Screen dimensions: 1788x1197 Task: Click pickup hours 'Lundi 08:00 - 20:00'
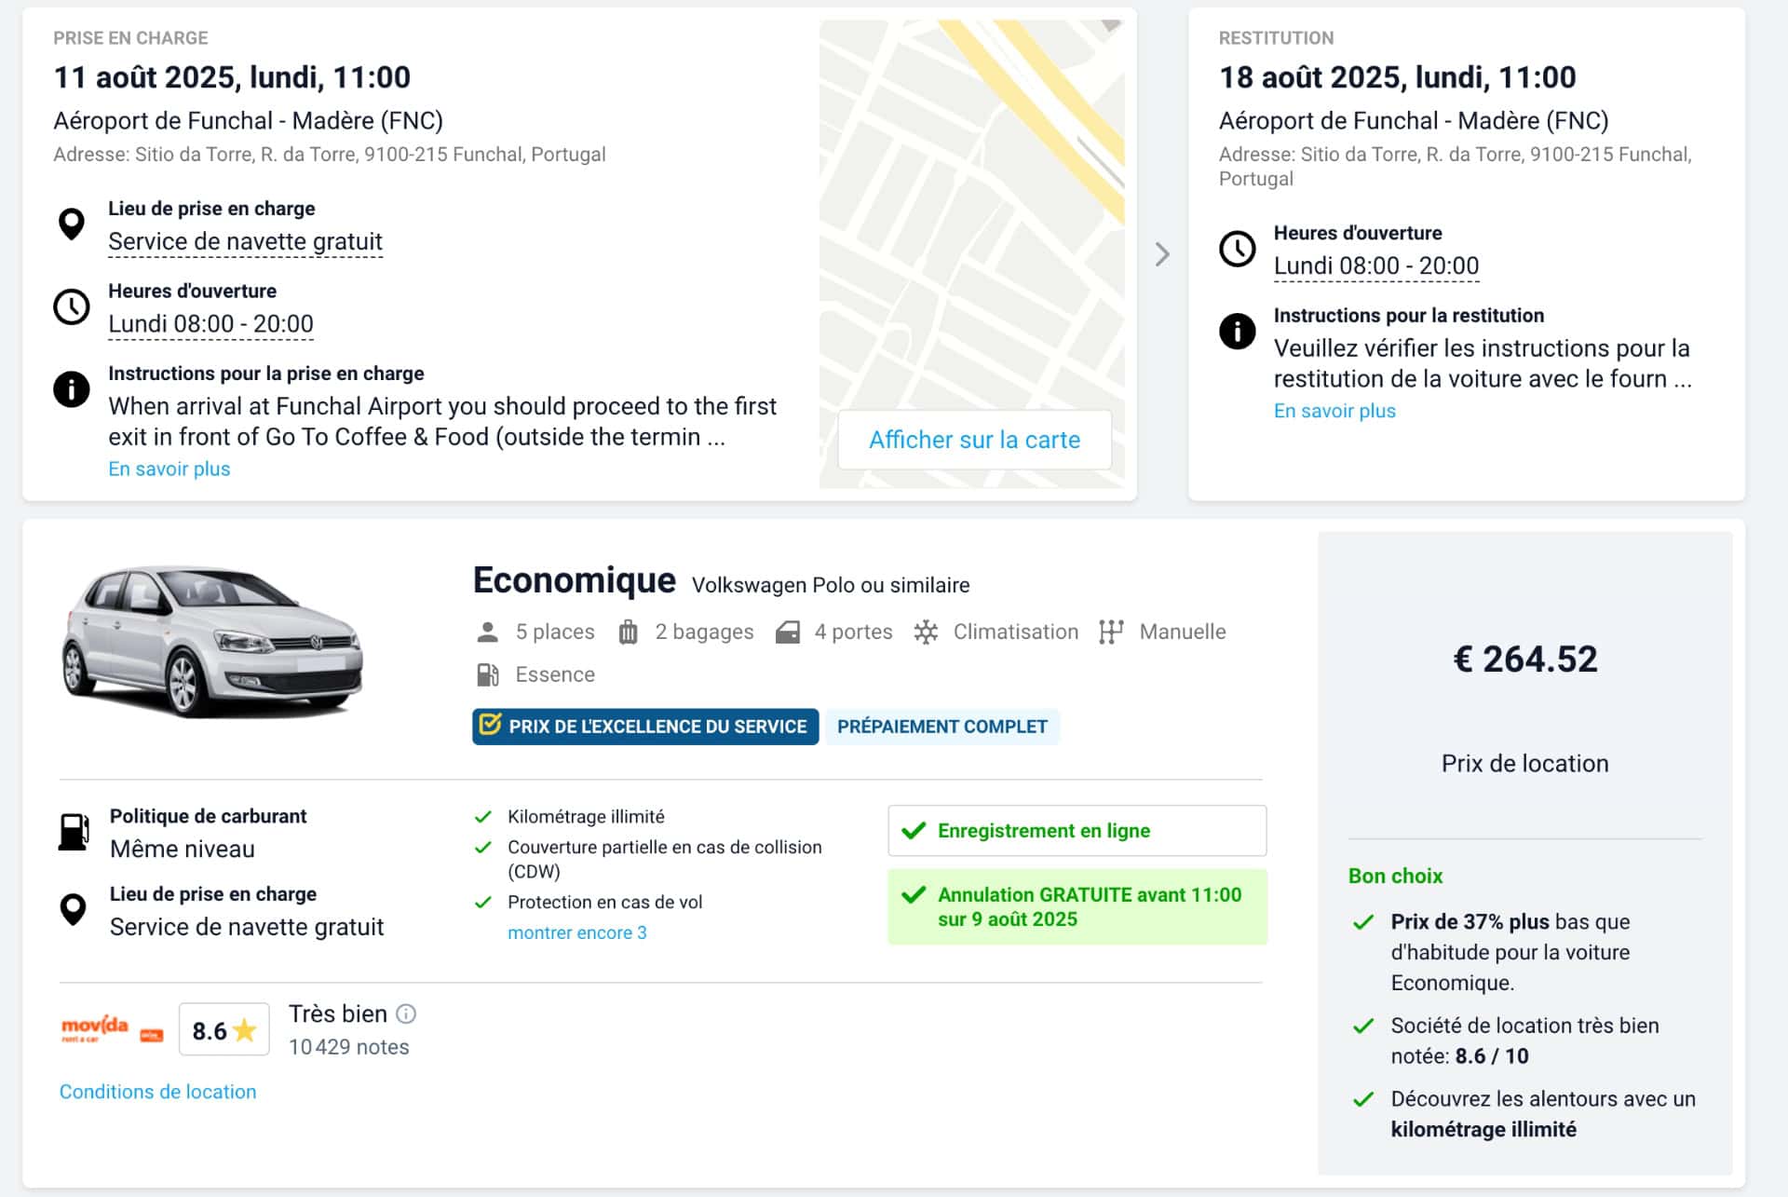[210, 324]
